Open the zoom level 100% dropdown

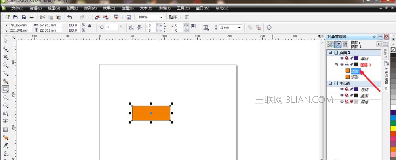pos(161,17)
